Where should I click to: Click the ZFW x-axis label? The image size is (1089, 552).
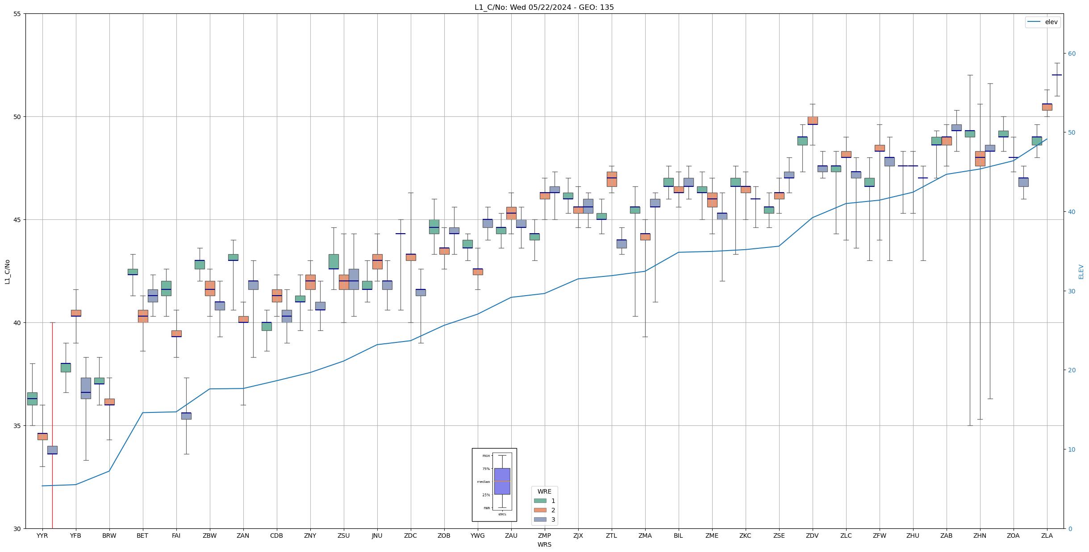[880, 536]
